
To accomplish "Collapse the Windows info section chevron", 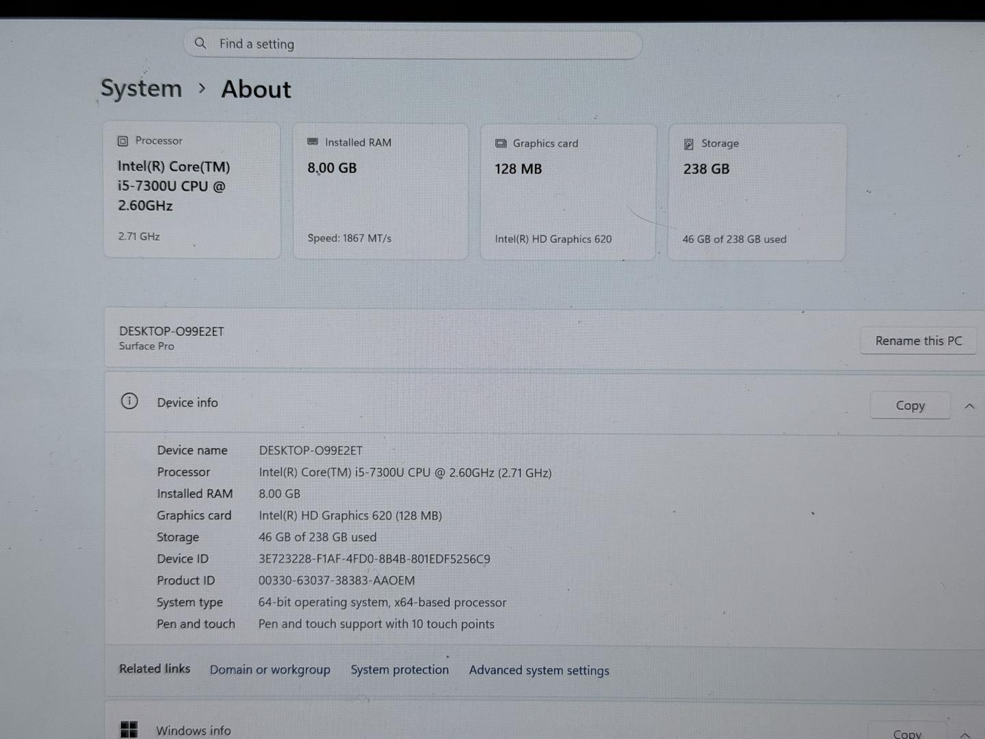I will [x=965, y=734].
